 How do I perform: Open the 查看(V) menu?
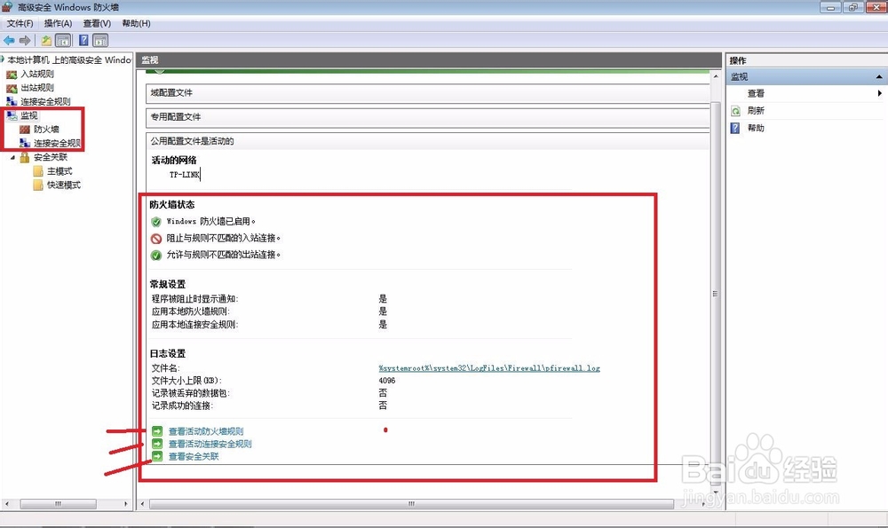pyautogui.click(x=97, y=23)
